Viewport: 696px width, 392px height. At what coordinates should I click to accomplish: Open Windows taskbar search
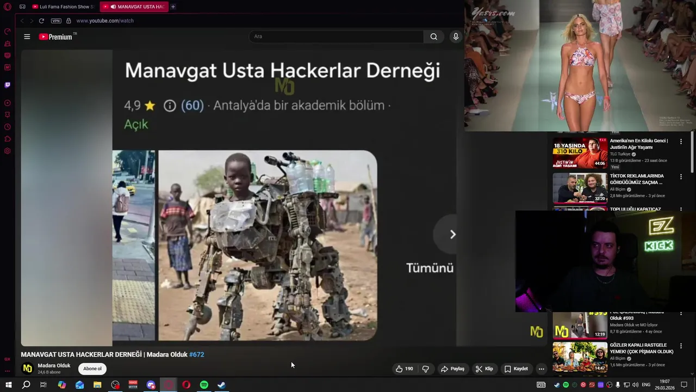pyautogui.click(x=26, y=385)
